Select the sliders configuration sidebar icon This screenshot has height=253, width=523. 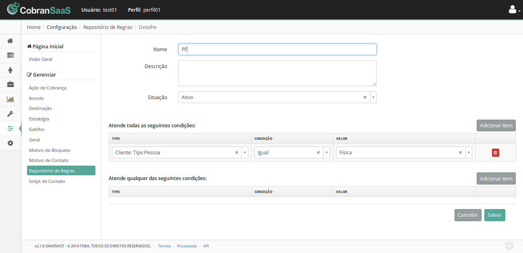click(x=10, y=129)
